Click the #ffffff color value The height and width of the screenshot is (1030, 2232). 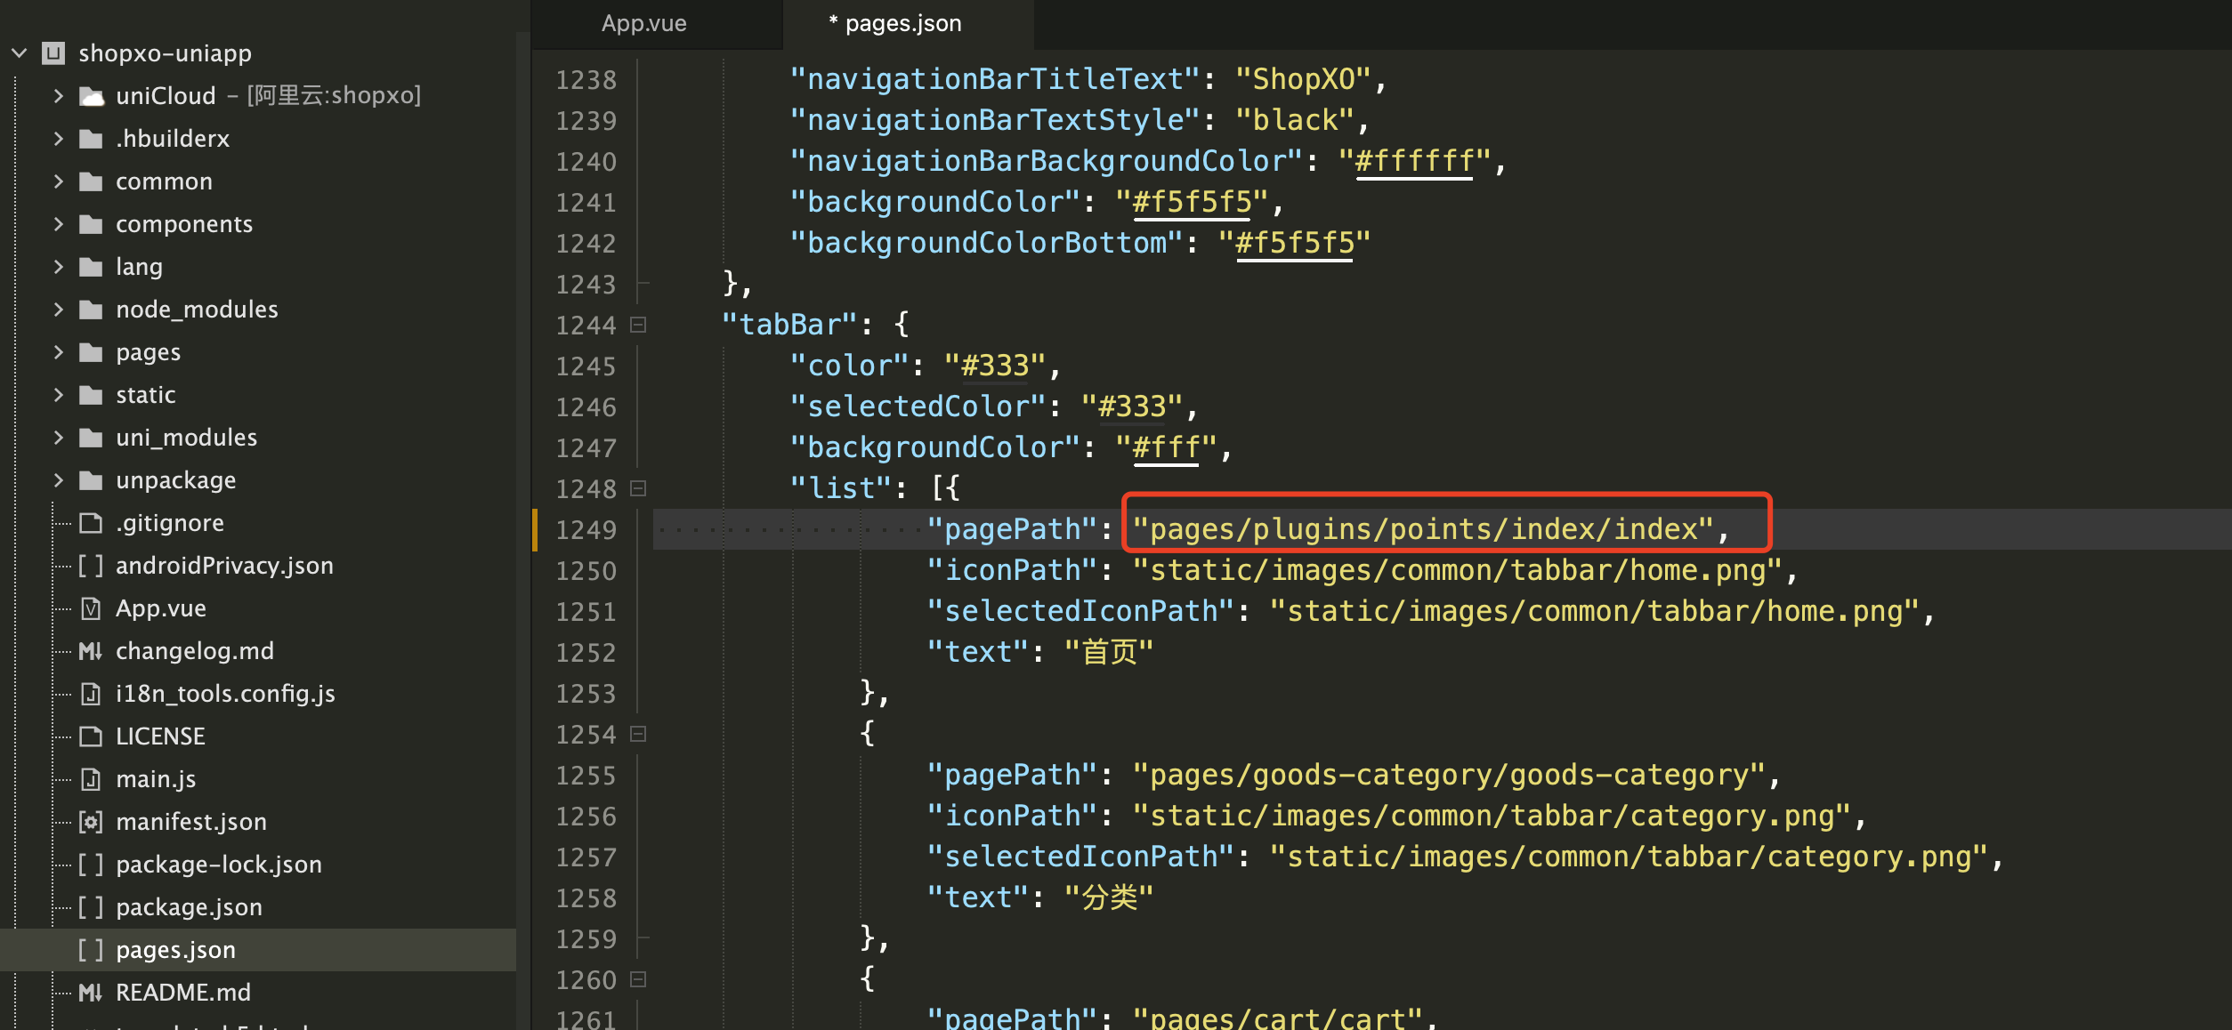point(1413,161)
